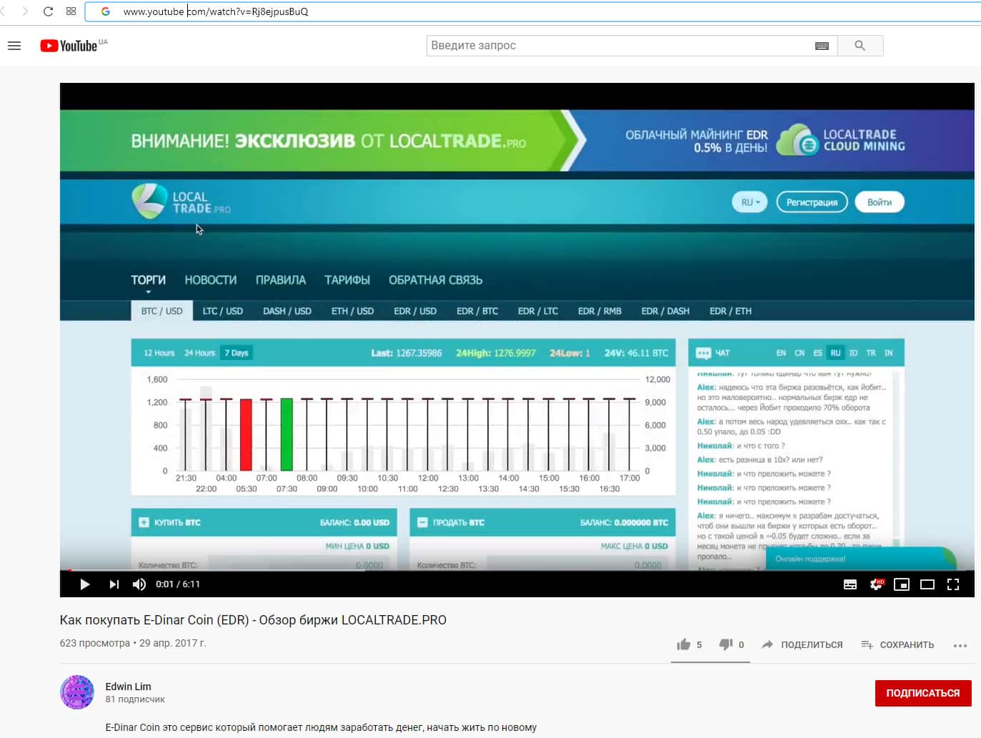The width and height of the screenshot is (981, 738).
Task: Click the Google icon in the address bar
Action: 105,11
